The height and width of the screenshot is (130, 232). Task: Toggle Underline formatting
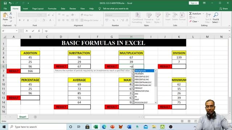[28, 20]
